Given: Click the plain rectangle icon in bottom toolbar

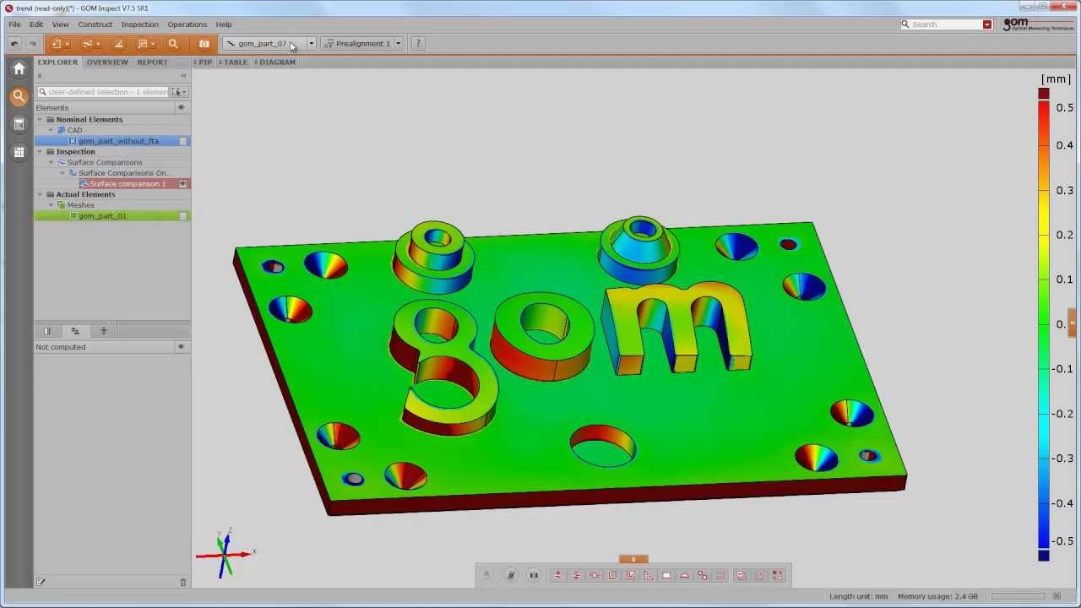Looking at the screenshot, I should [x=666, y=576].
